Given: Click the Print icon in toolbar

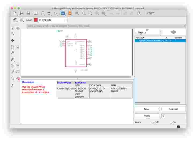Looking at the screenshot, I should tap(28, 13).
